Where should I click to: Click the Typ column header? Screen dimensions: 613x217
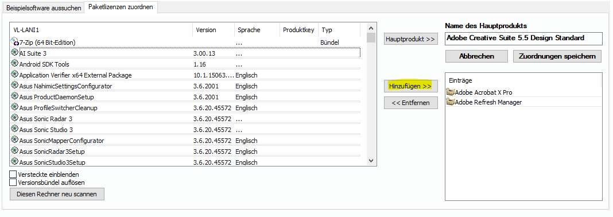click(339, 30)
